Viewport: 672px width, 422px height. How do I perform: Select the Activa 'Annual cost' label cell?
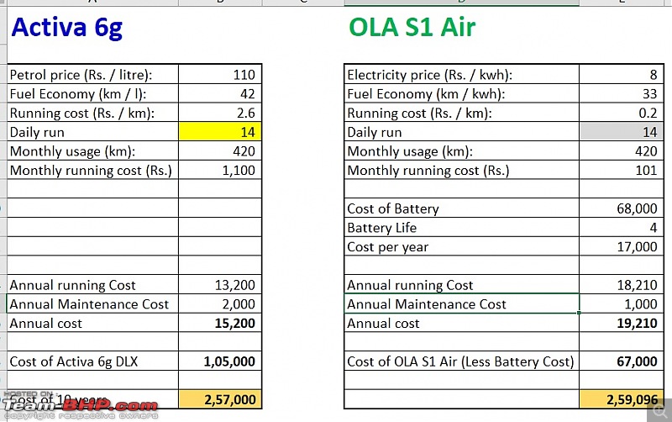click(92, 323)
